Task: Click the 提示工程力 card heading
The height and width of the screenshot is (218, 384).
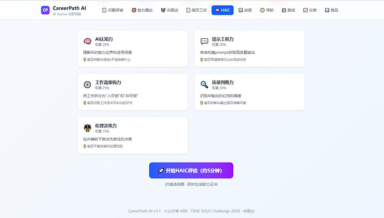Action: [x=223, y=39]
